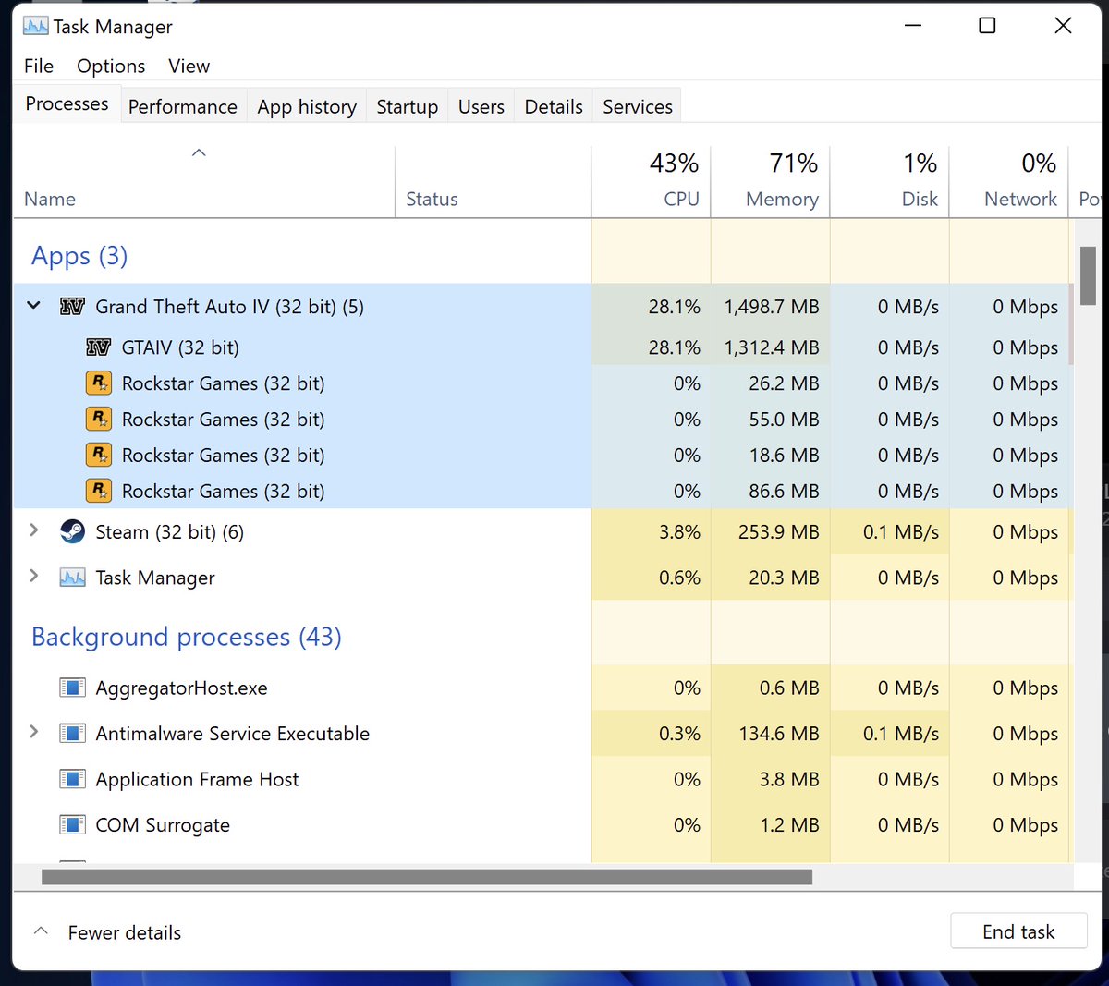This screenshot has height=986, width=1109.
Task: Click the 0.3% CPU value
Action: (679, 734)
